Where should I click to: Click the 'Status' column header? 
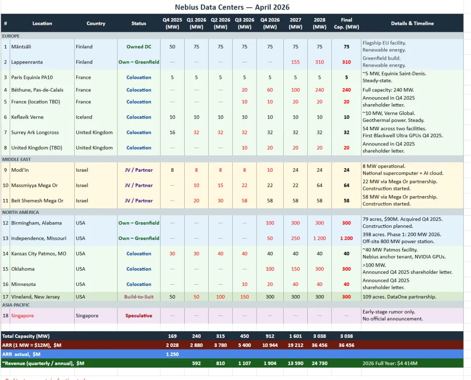(139, 24)
